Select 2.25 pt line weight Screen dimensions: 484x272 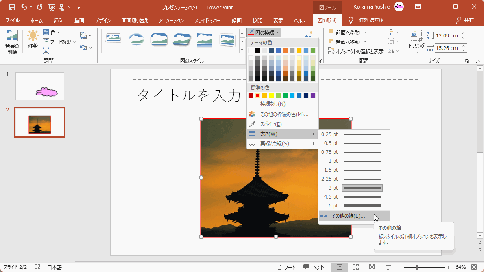[354, 179]
